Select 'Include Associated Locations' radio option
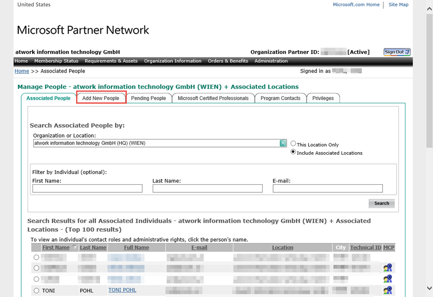Viewport: 433px width, 297px height. tap(293, 152)
